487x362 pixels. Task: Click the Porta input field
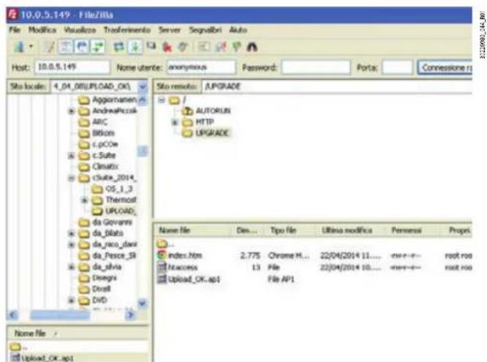click(397, 67)
